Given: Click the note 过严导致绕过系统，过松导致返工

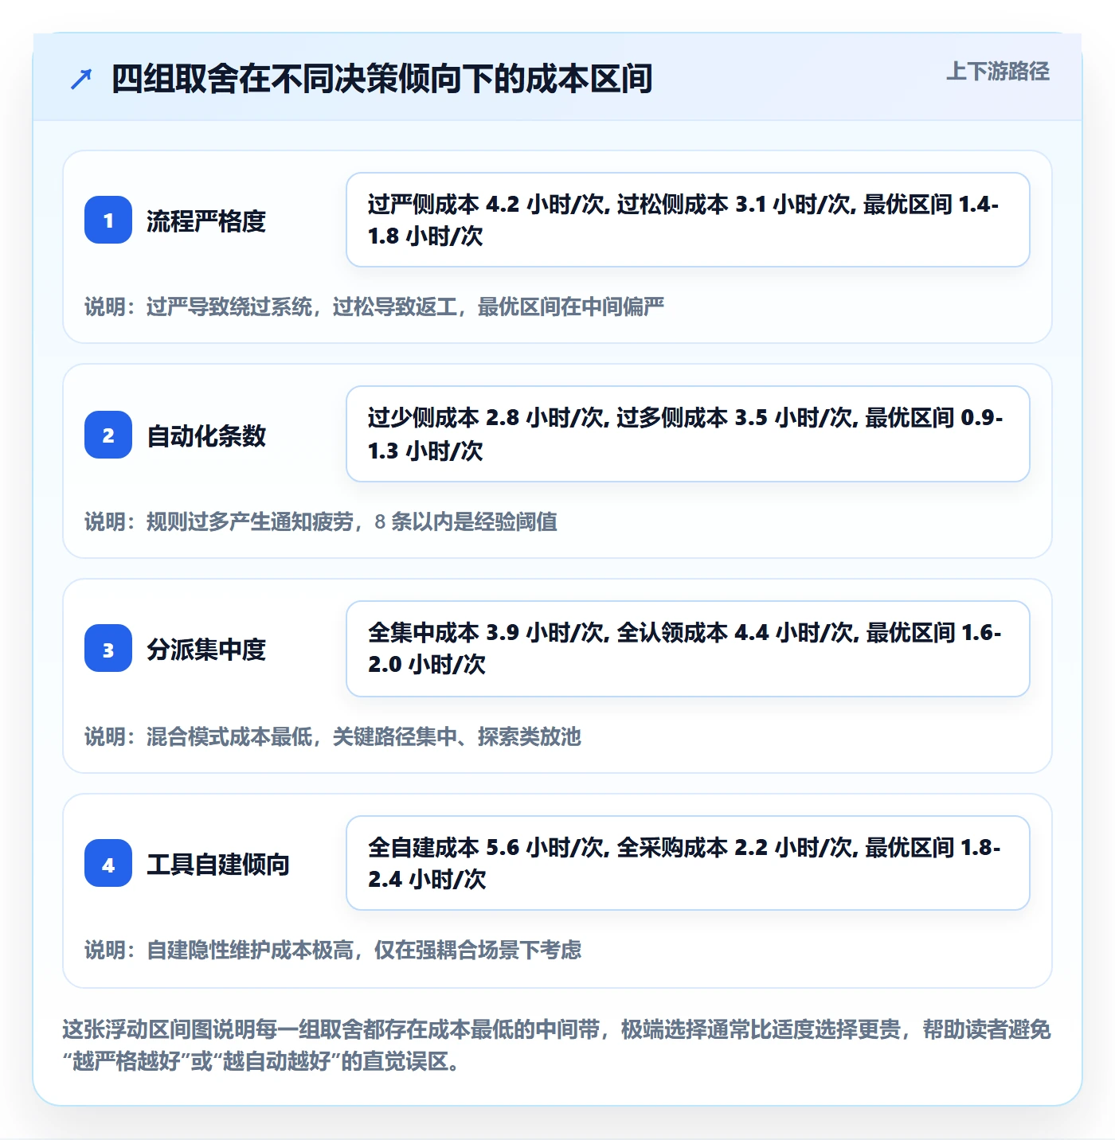Looking at the screenshot, I should pyautogui.click(x=374, y=306).
